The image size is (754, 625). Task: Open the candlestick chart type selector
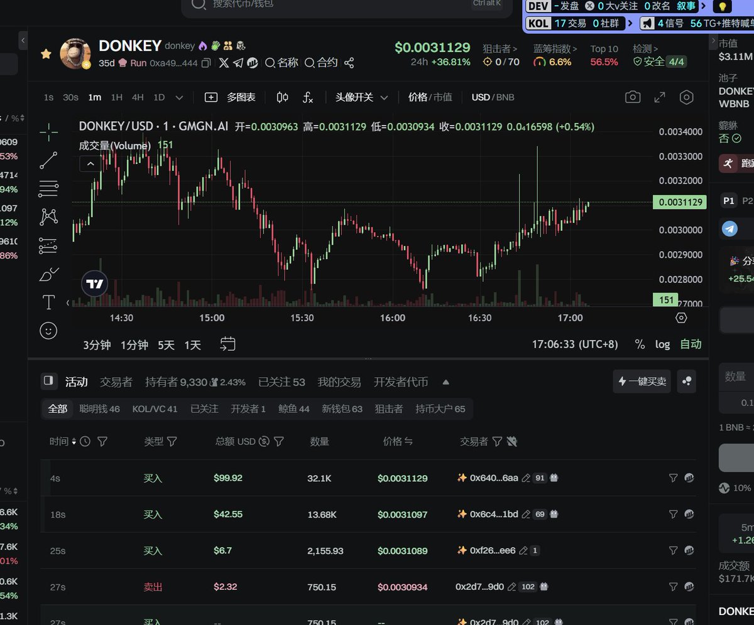tap(282, 97)
